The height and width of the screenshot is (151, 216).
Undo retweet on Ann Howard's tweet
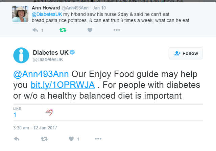[x=63, y=30]
